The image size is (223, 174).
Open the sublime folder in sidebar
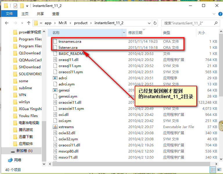[23, 88]
